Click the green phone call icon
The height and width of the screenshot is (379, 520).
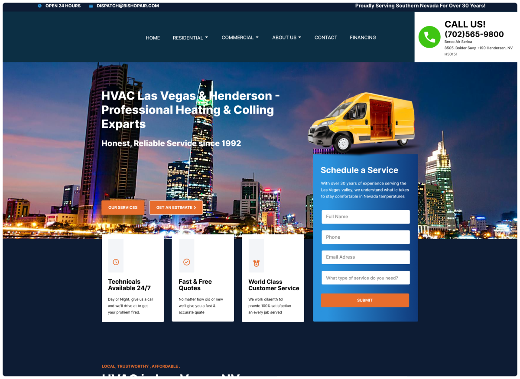click(x=429, y=37)
